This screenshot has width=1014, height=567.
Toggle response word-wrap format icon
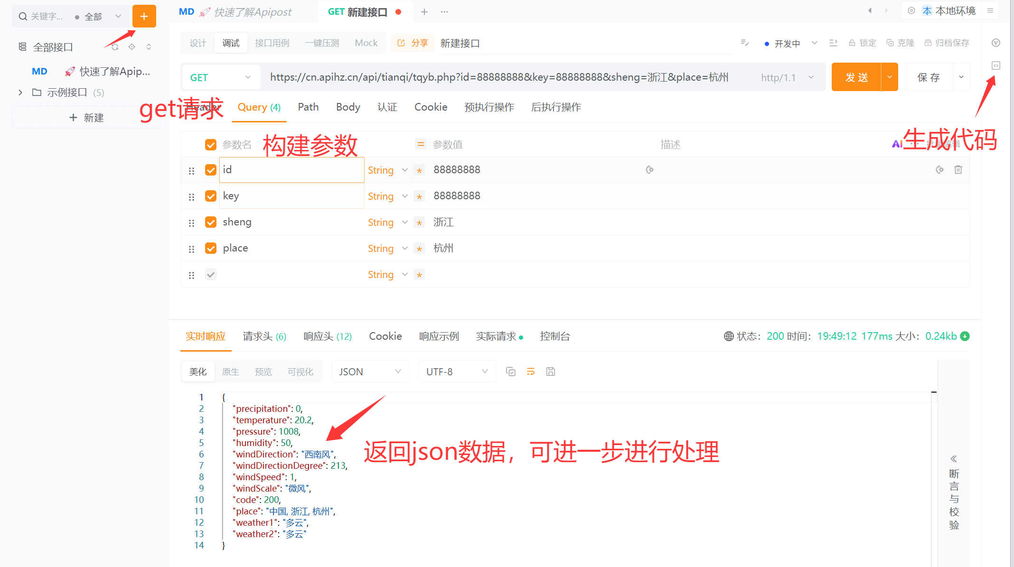tap(531, 372)
